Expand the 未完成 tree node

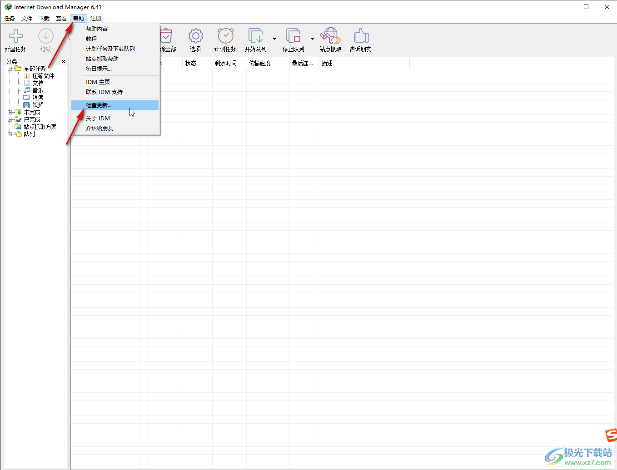[x=10, y=112]
